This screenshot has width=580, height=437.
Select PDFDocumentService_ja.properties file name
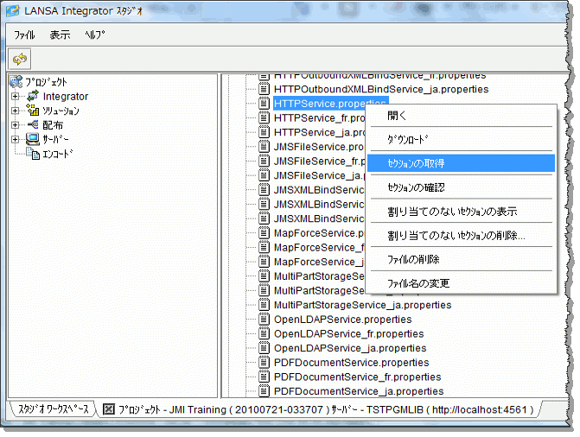pyautogui.click(x=359, y=391)
